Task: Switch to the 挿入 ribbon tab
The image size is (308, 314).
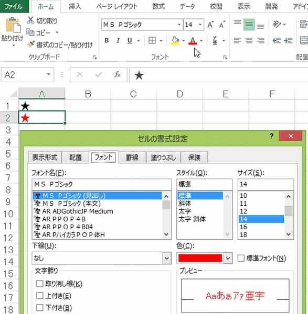Action: coord(75,6)
